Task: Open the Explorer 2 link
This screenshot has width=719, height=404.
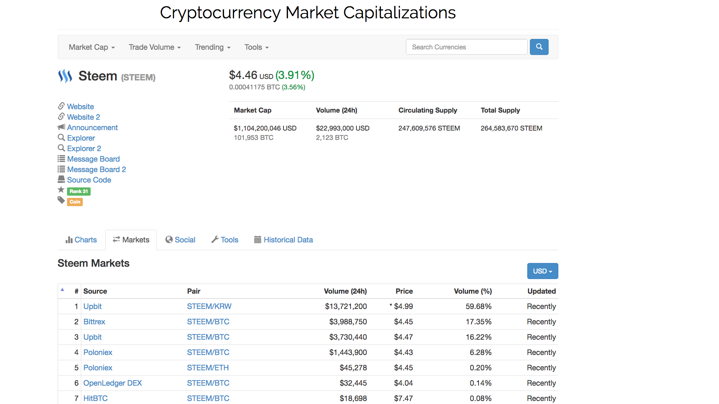Action: [84, 149]
